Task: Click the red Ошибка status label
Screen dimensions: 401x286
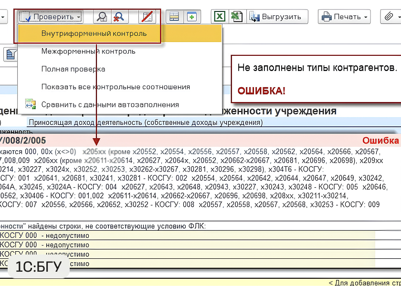Action: 380,141
